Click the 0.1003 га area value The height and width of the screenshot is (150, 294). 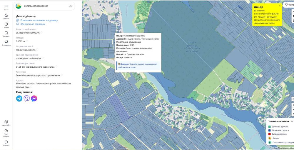tap(21, 41)
